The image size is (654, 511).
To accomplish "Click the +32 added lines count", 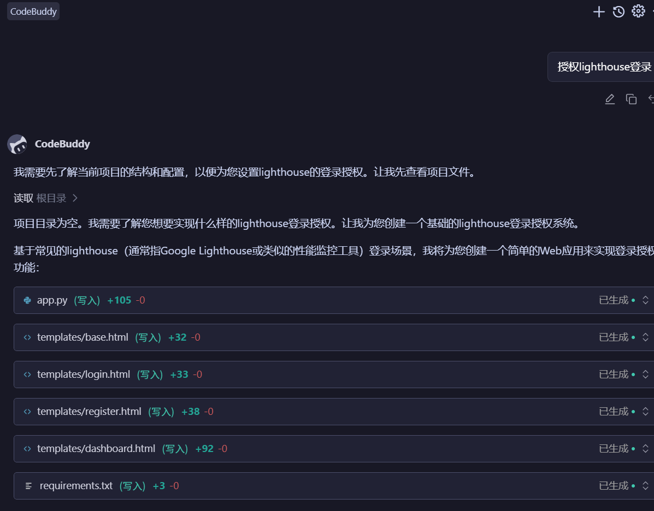I will pyautogui.click(x=177, y=337).
